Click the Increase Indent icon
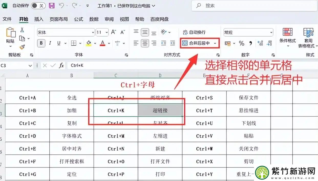The image size is (318, 181). [173, 43]
